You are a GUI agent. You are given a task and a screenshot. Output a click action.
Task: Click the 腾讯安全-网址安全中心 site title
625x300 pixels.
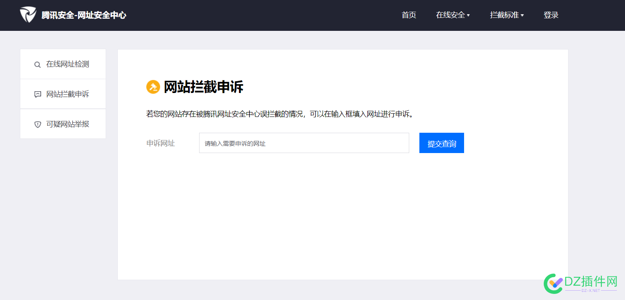pos(84,15)
